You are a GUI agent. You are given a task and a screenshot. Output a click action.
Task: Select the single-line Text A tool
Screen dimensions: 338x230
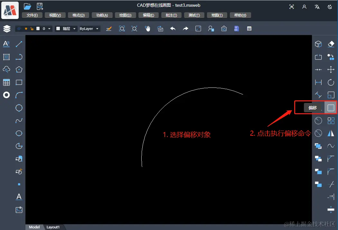click(19, 197)
